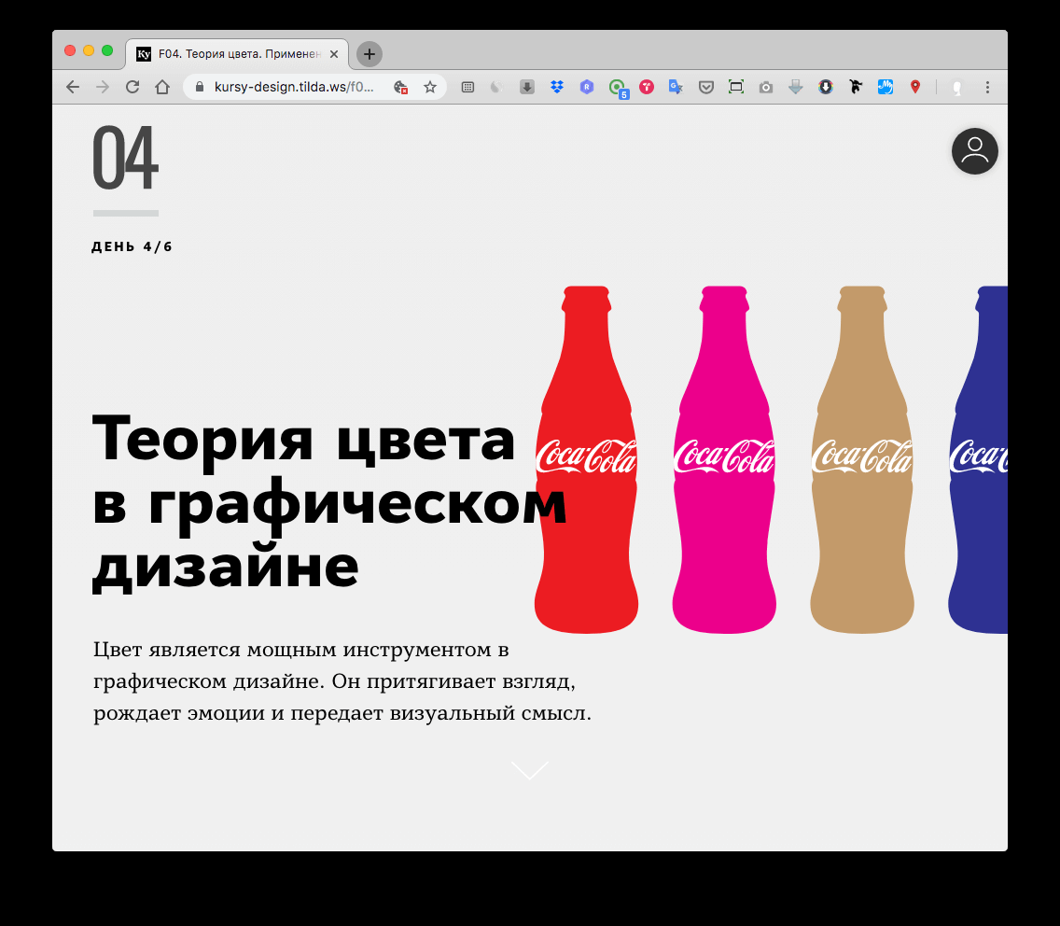Reload the current page
1060x926 pixels.
[132, 87]
